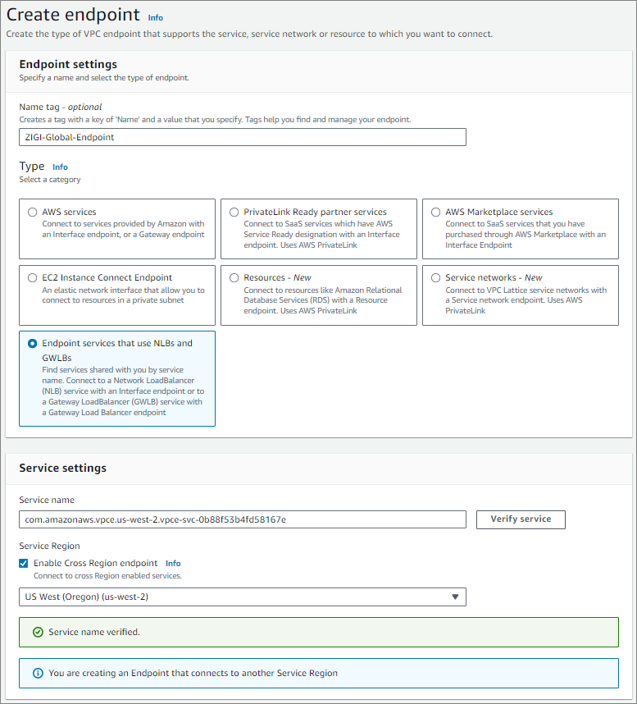This screenshot has height=704, width=637.
Task: Click info icon in Service Region notice
Action: [39, 673]
